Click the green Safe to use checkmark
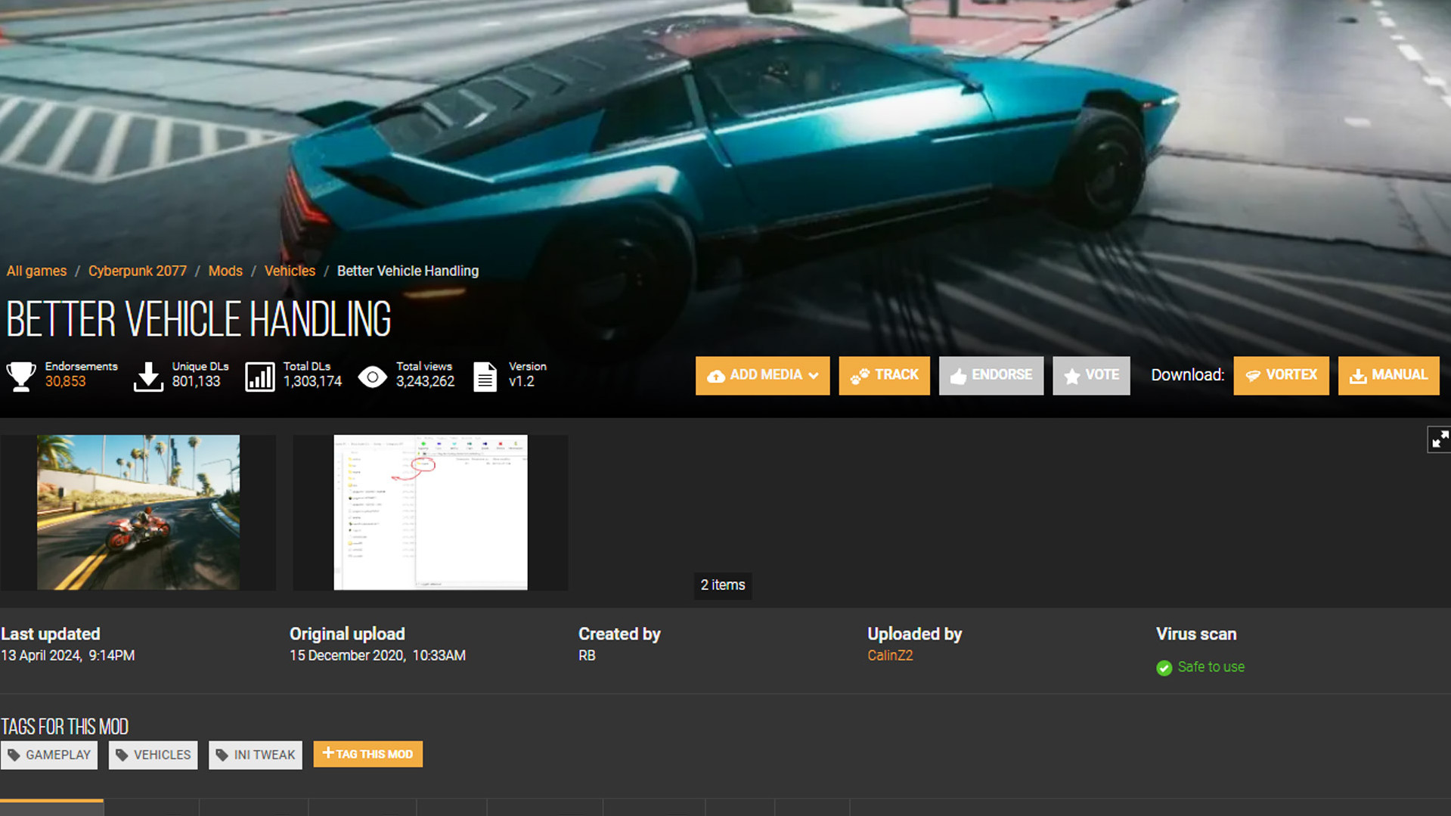 point(1164,668)
